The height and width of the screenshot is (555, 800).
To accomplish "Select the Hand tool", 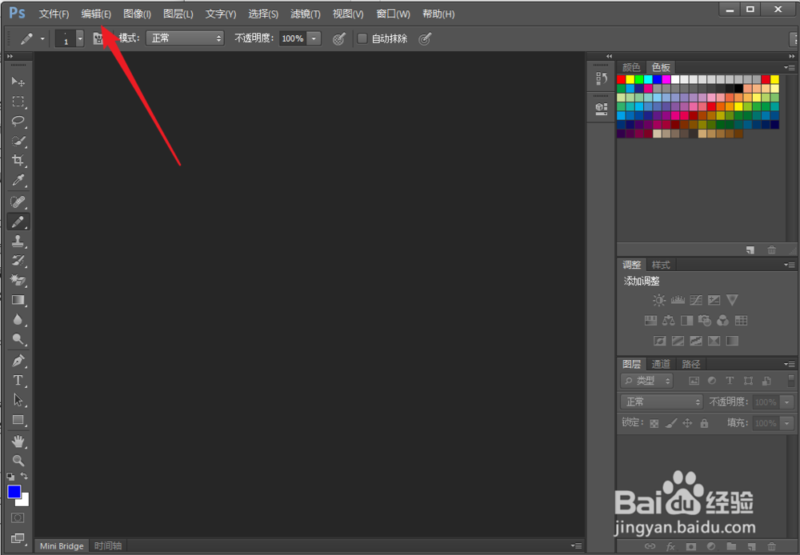I will 18,441.
